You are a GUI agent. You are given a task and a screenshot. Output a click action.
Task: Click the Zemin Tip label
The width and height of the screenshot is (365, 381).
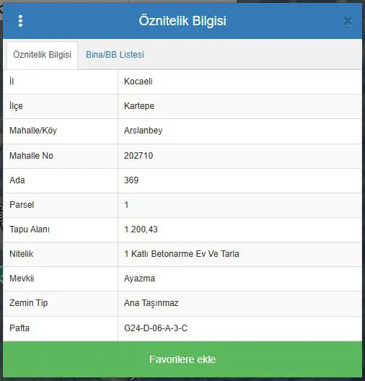point(29,303)
